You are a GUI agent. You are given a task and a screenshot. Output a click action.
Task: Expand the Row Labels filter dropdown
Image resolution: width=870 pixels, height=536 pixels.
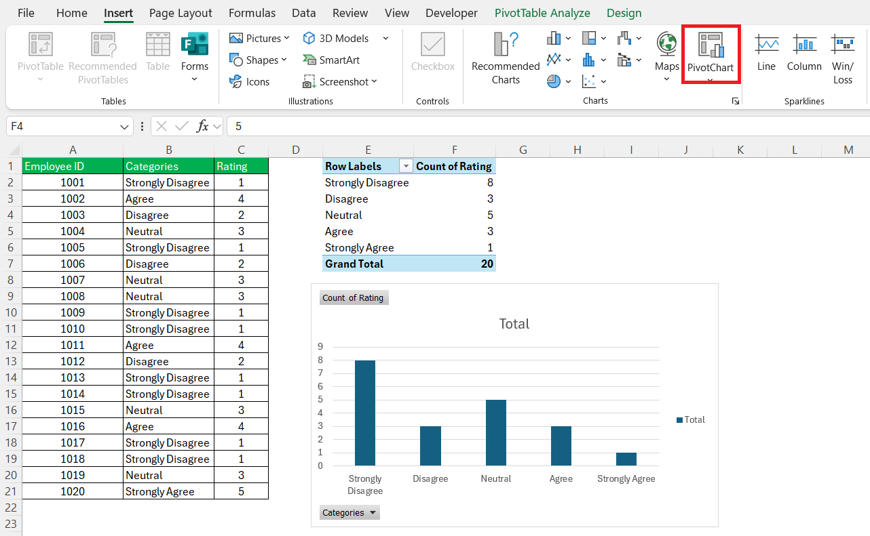(x=406, y=166)
